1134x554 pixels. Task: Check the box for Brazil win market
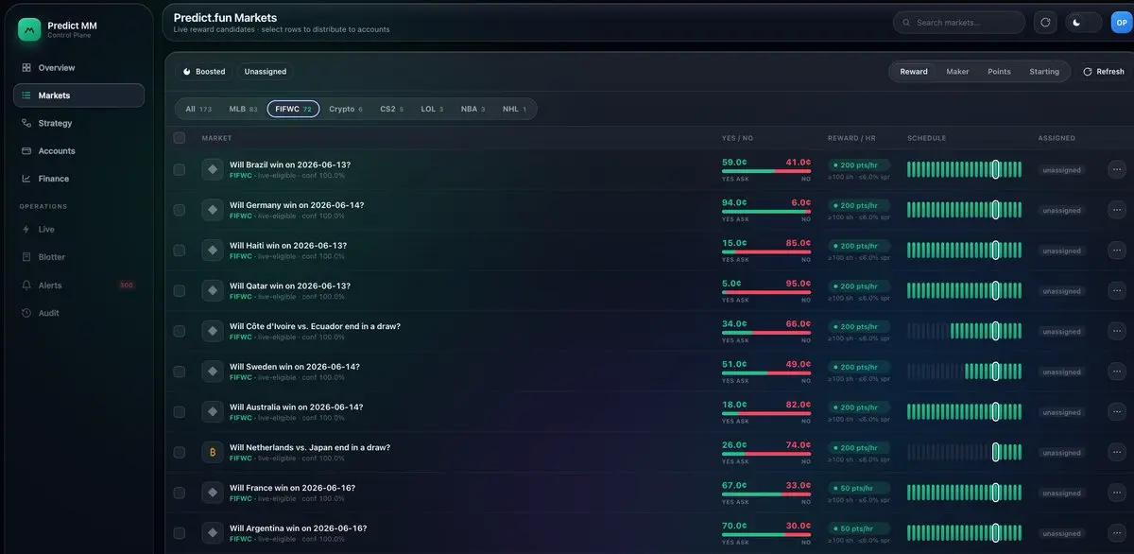coord(180,170)
